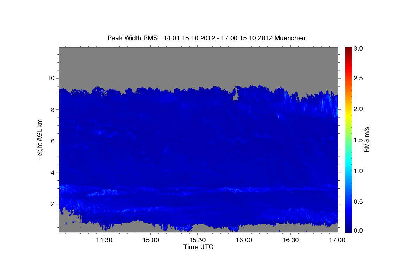Click the dark red top of colorbar
The image size is (418, 279).
(348, 50)
